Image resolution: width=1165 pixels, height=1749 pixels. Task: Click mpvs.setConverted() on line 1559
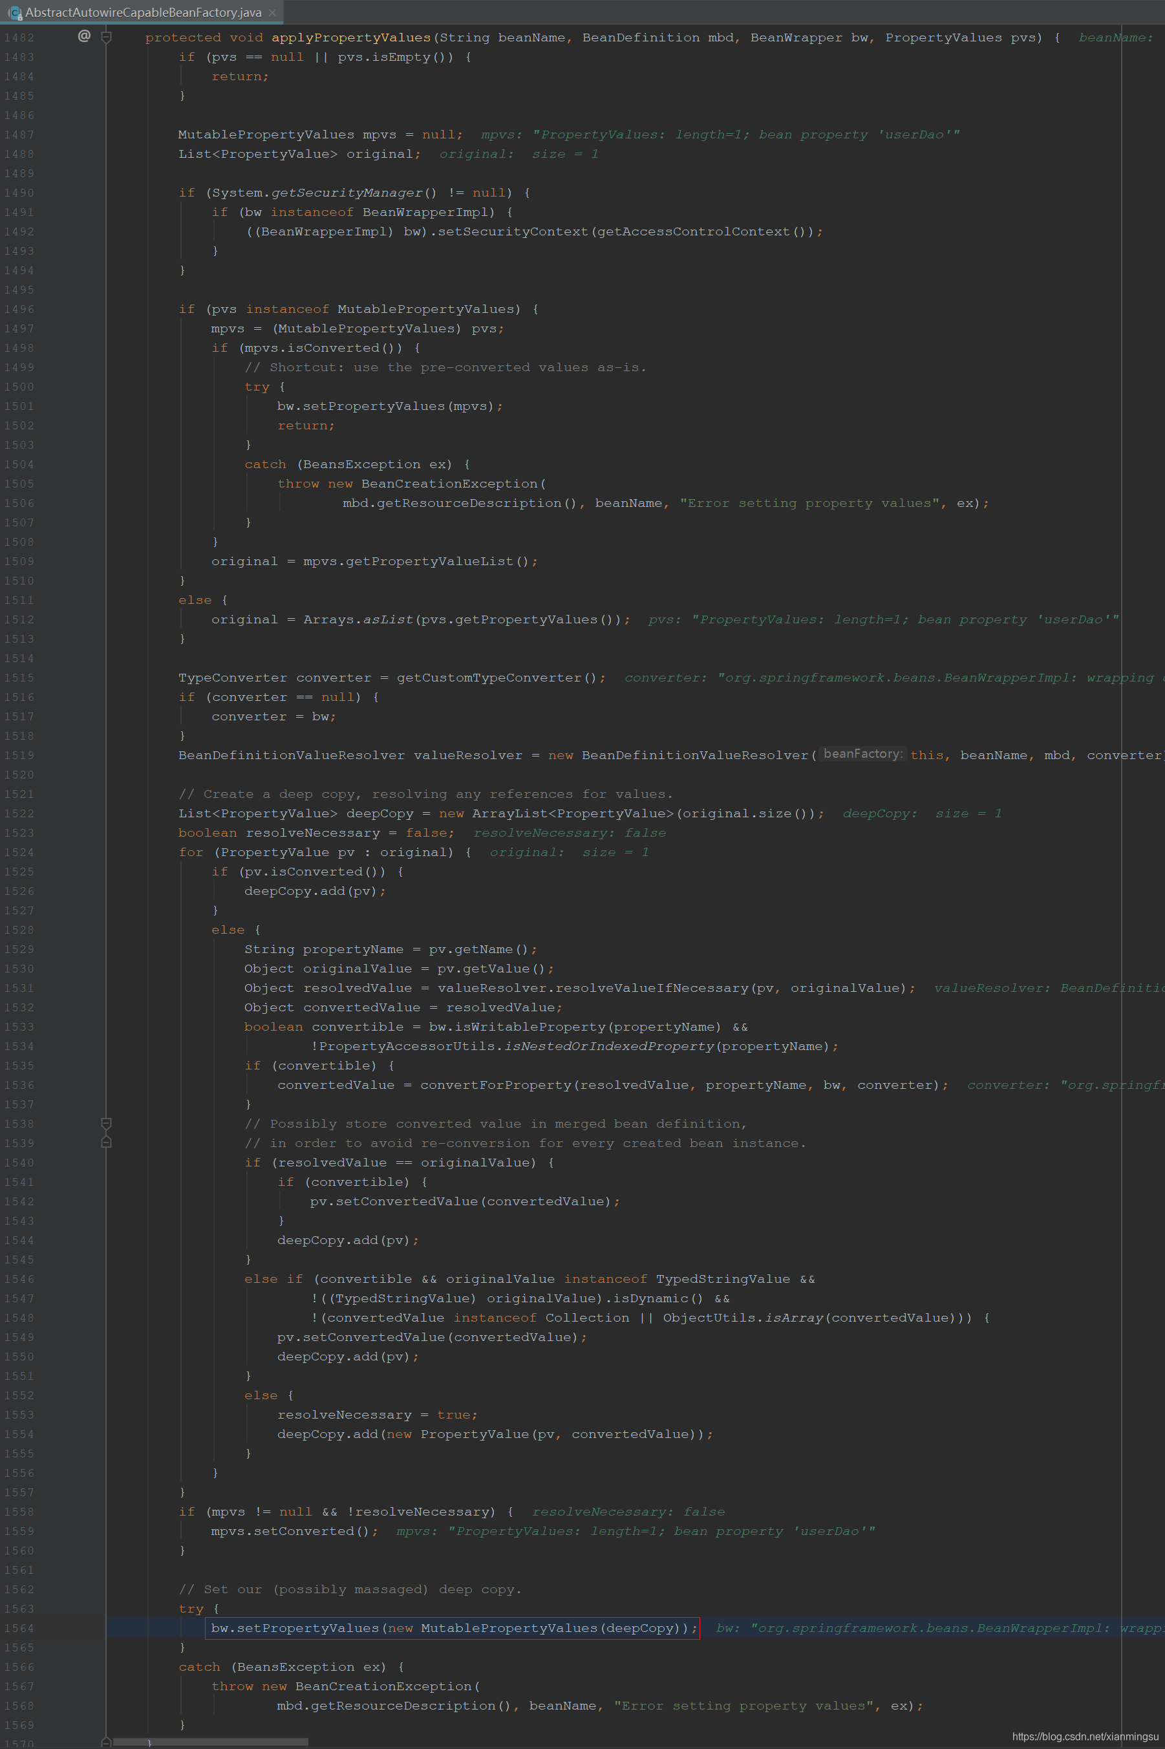click(290, 1531)
